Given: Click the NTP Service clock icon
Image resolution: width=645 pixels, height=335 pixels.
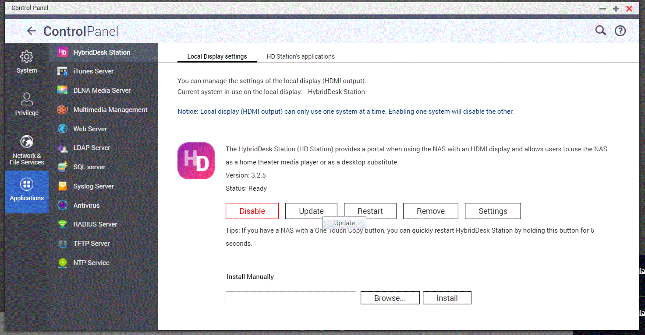Looking at the screenshot, I should click(63, 263).
